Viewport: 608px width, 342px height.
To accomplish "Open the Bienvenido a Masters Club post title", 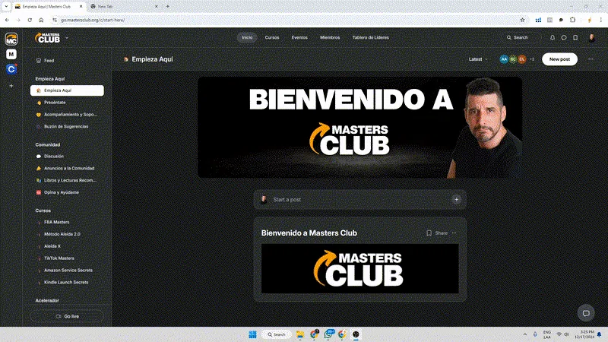I will tap(309, 233).
